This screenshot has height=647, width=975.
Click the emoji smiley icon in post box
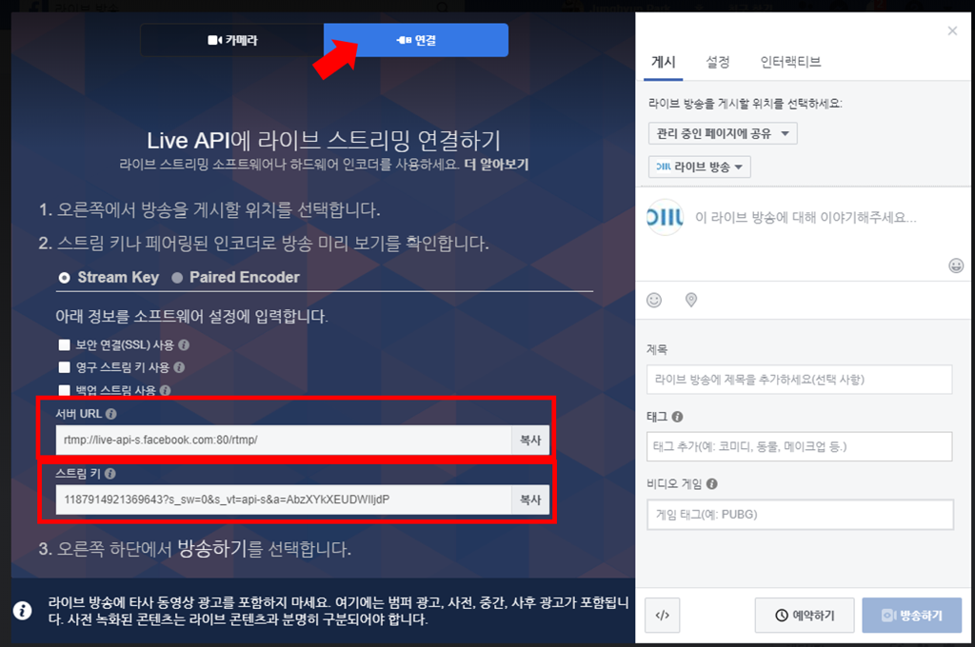[956, 265]
